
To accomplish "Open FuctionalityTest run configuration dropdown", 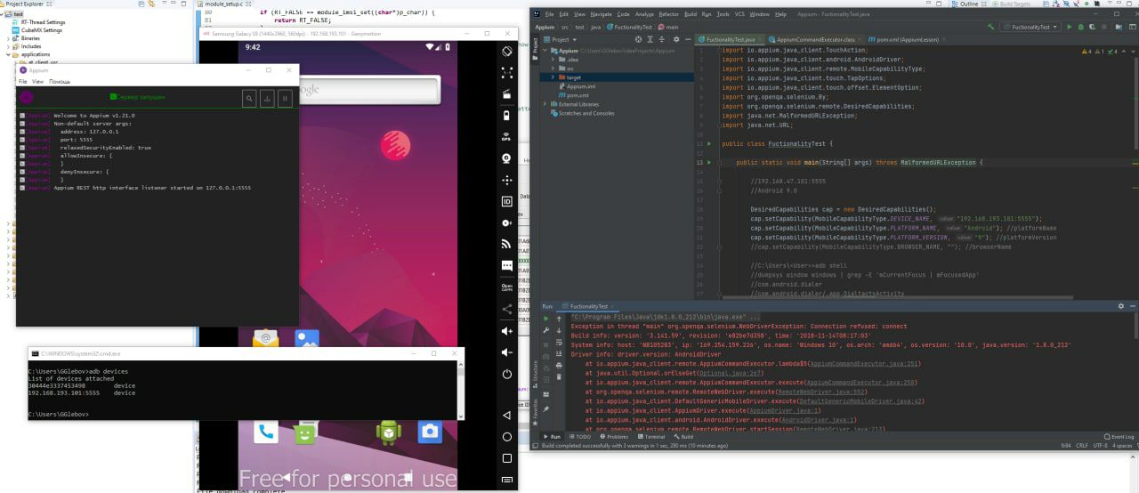I will pos(1030,27).
